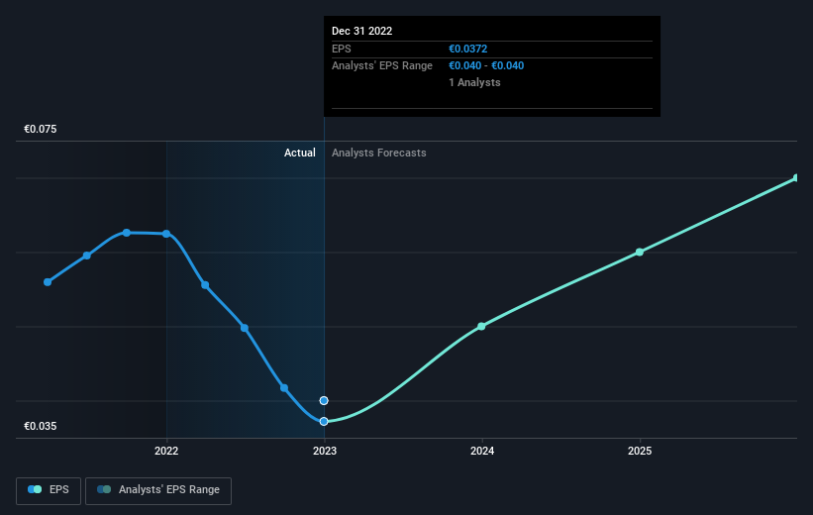Select the 2025 forecast data point
This screenshot has width=813, height=515.
click(640, 253)
